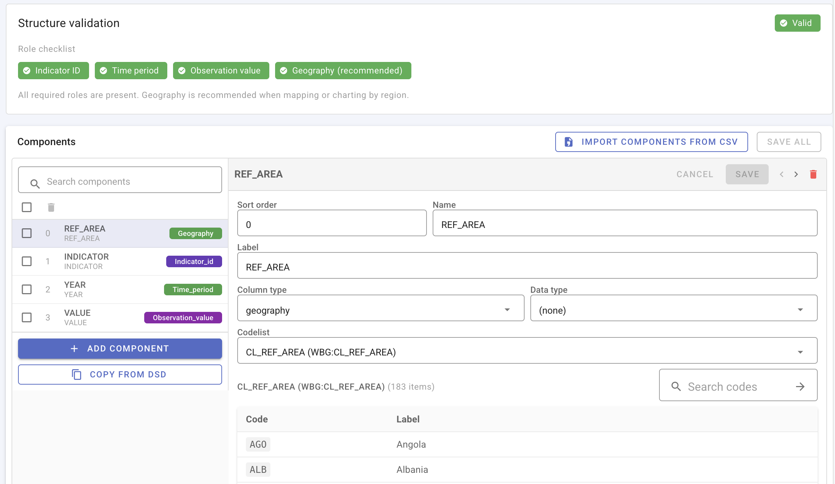Click the Time period role chip
The width and height of the screenshot is (835, 484).
131,71
